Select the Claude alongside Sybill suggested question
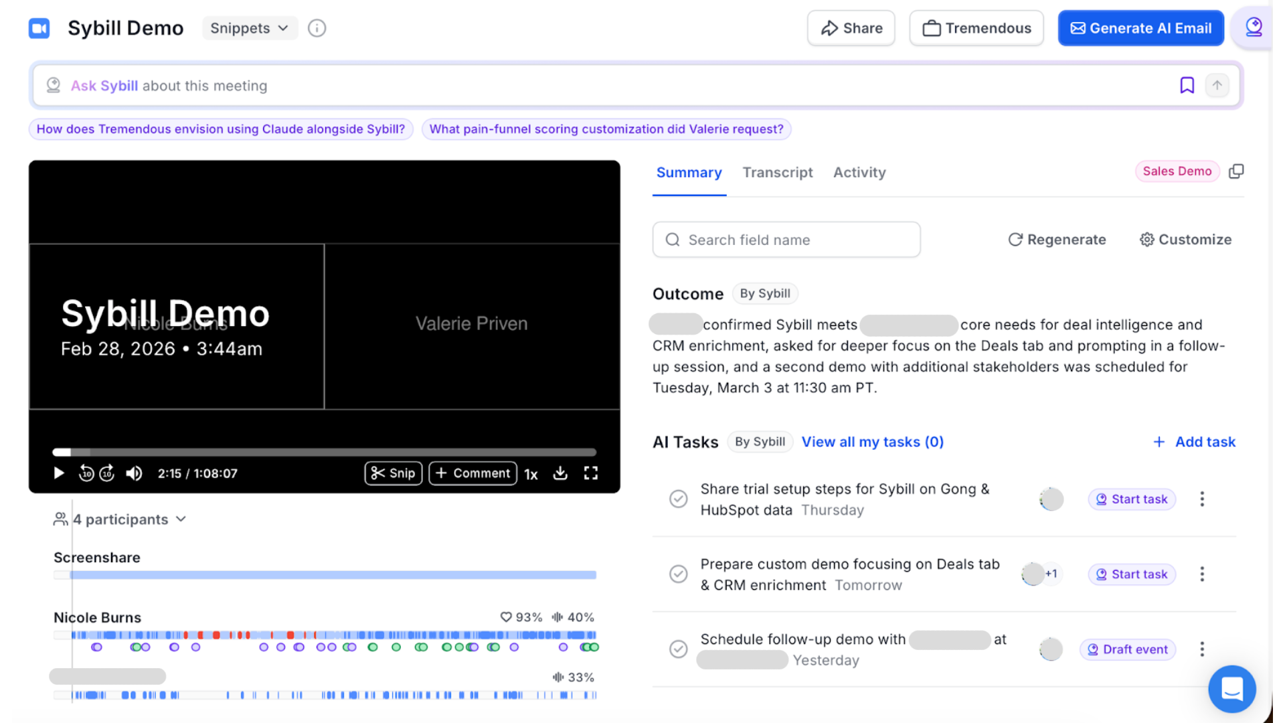Image resolution: width=1285 pixels, height=723 pixels. (221, 129)
